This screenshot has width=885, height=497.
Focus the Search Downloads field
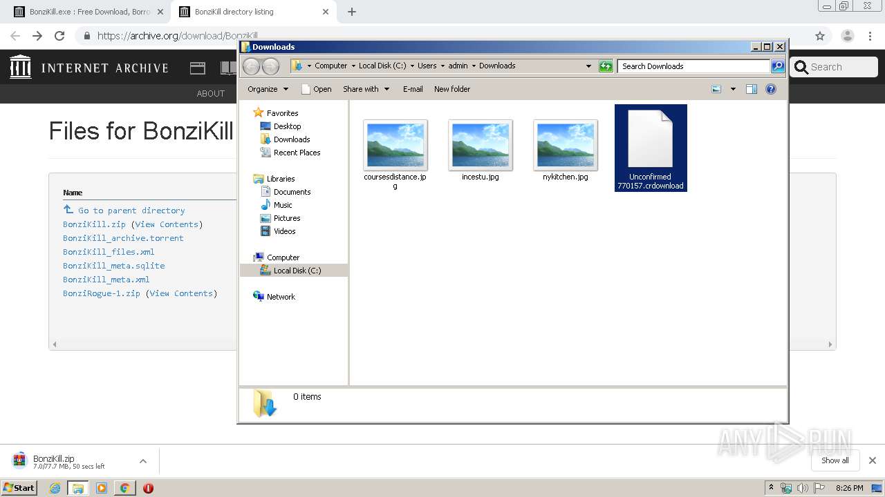[x=693, y=66]
